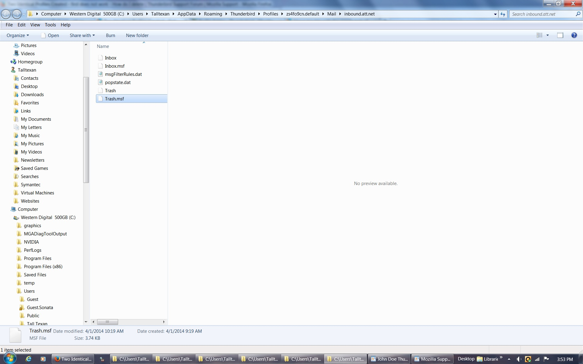Click the Windows Start orb
Viewport: 583px width, 364px height.
(9, 359)
